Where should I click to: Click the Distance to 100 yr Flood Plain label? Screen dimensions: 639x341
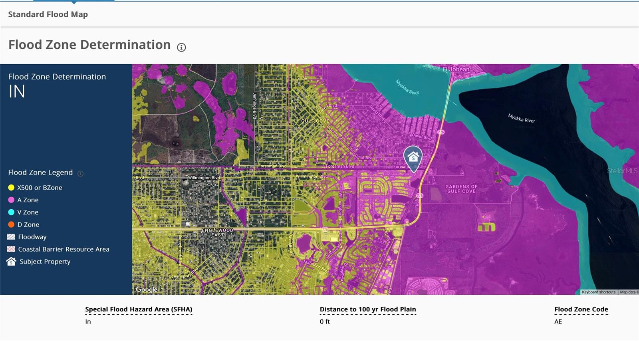tap(367, 309)
